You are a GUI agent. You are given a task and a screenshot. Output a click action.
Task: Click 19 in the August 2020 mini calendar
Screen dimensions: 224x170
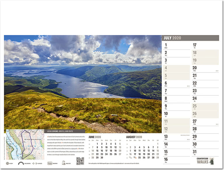(x=144, y=154)
